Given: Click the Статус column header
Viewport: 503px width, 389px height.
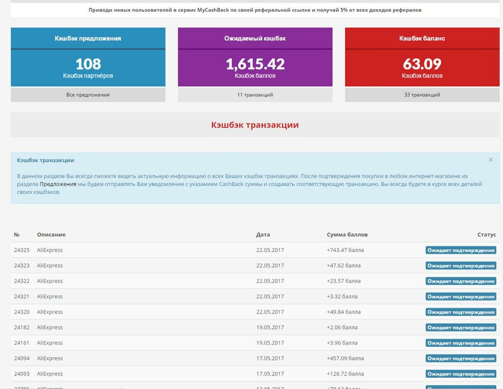Looking at the screenshot, I should pos(486,235).
